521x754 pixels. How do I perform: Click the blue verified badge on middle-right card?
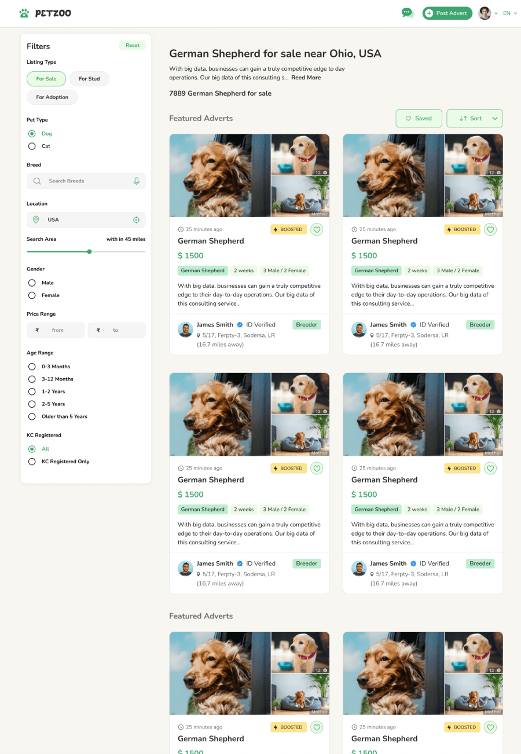click(x=413, y=563)
